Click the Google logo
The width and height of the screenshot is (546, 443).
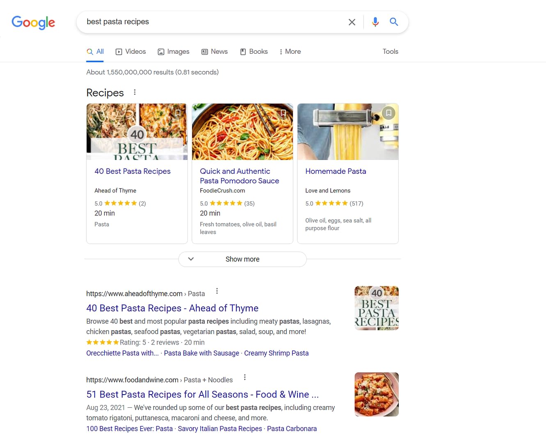tap(33, 23)
